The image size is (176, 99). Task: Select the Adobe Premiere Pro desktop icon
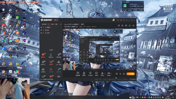(x=24, y=34)
